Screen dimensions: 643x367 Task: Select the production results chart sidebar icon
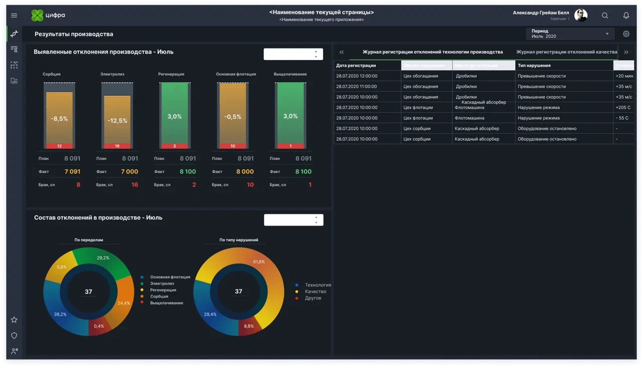click(x=14, y=34)
